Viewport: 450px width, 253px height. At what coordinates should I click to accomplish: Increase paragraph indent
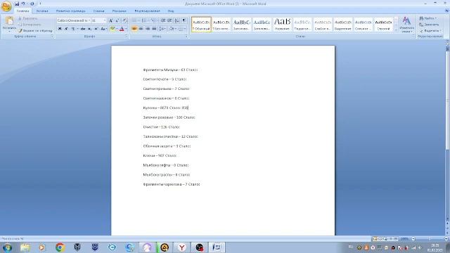coord(169,20)
